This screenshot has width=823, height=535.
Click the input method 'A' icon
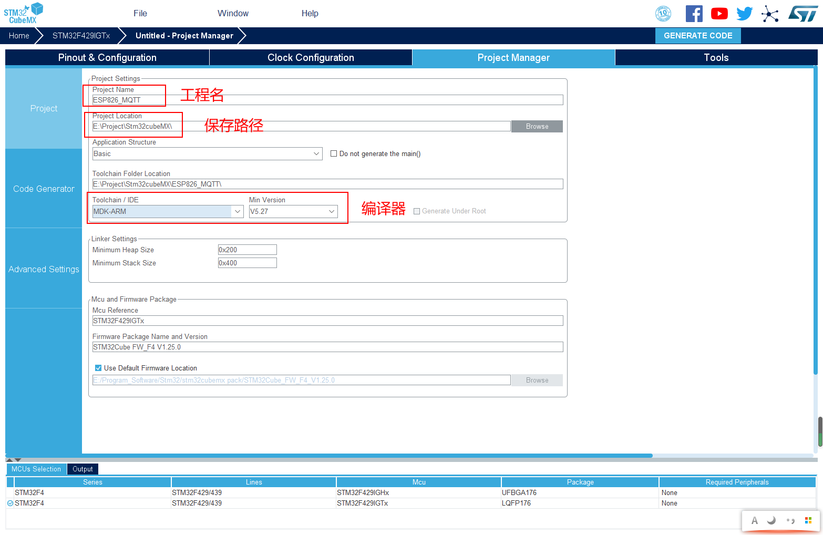click(x=755, y=521)
